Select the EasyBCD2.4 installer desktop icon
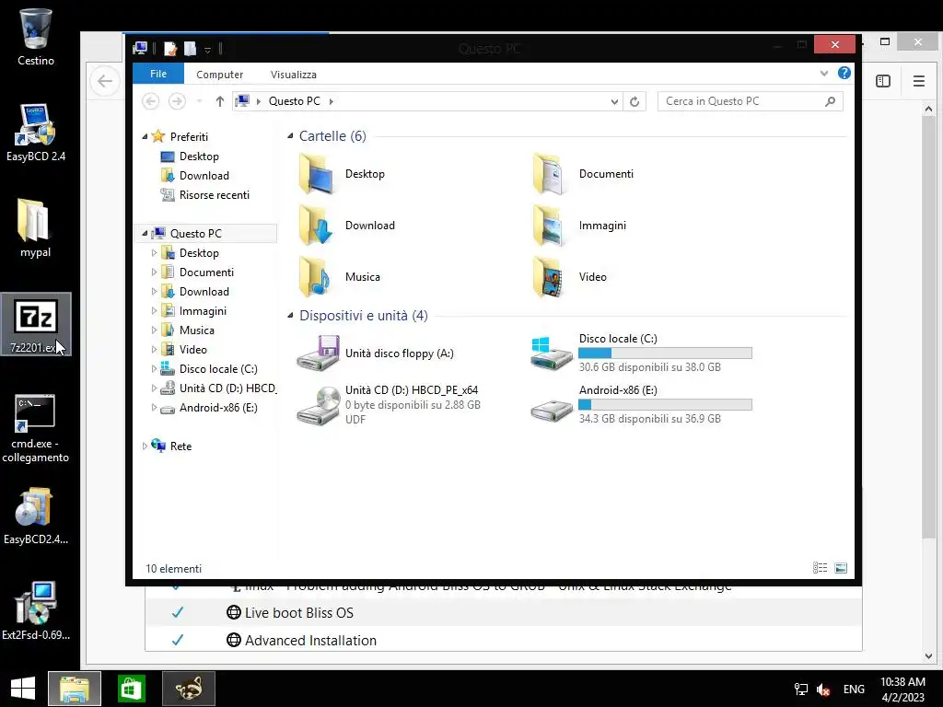Viewport: 943px width, 707px height. [36, 516]
